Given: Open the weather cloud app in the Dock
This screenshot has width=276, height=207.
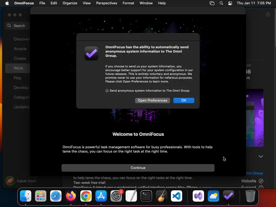Looking at the screenshot, I should click(x=213, y=196).
